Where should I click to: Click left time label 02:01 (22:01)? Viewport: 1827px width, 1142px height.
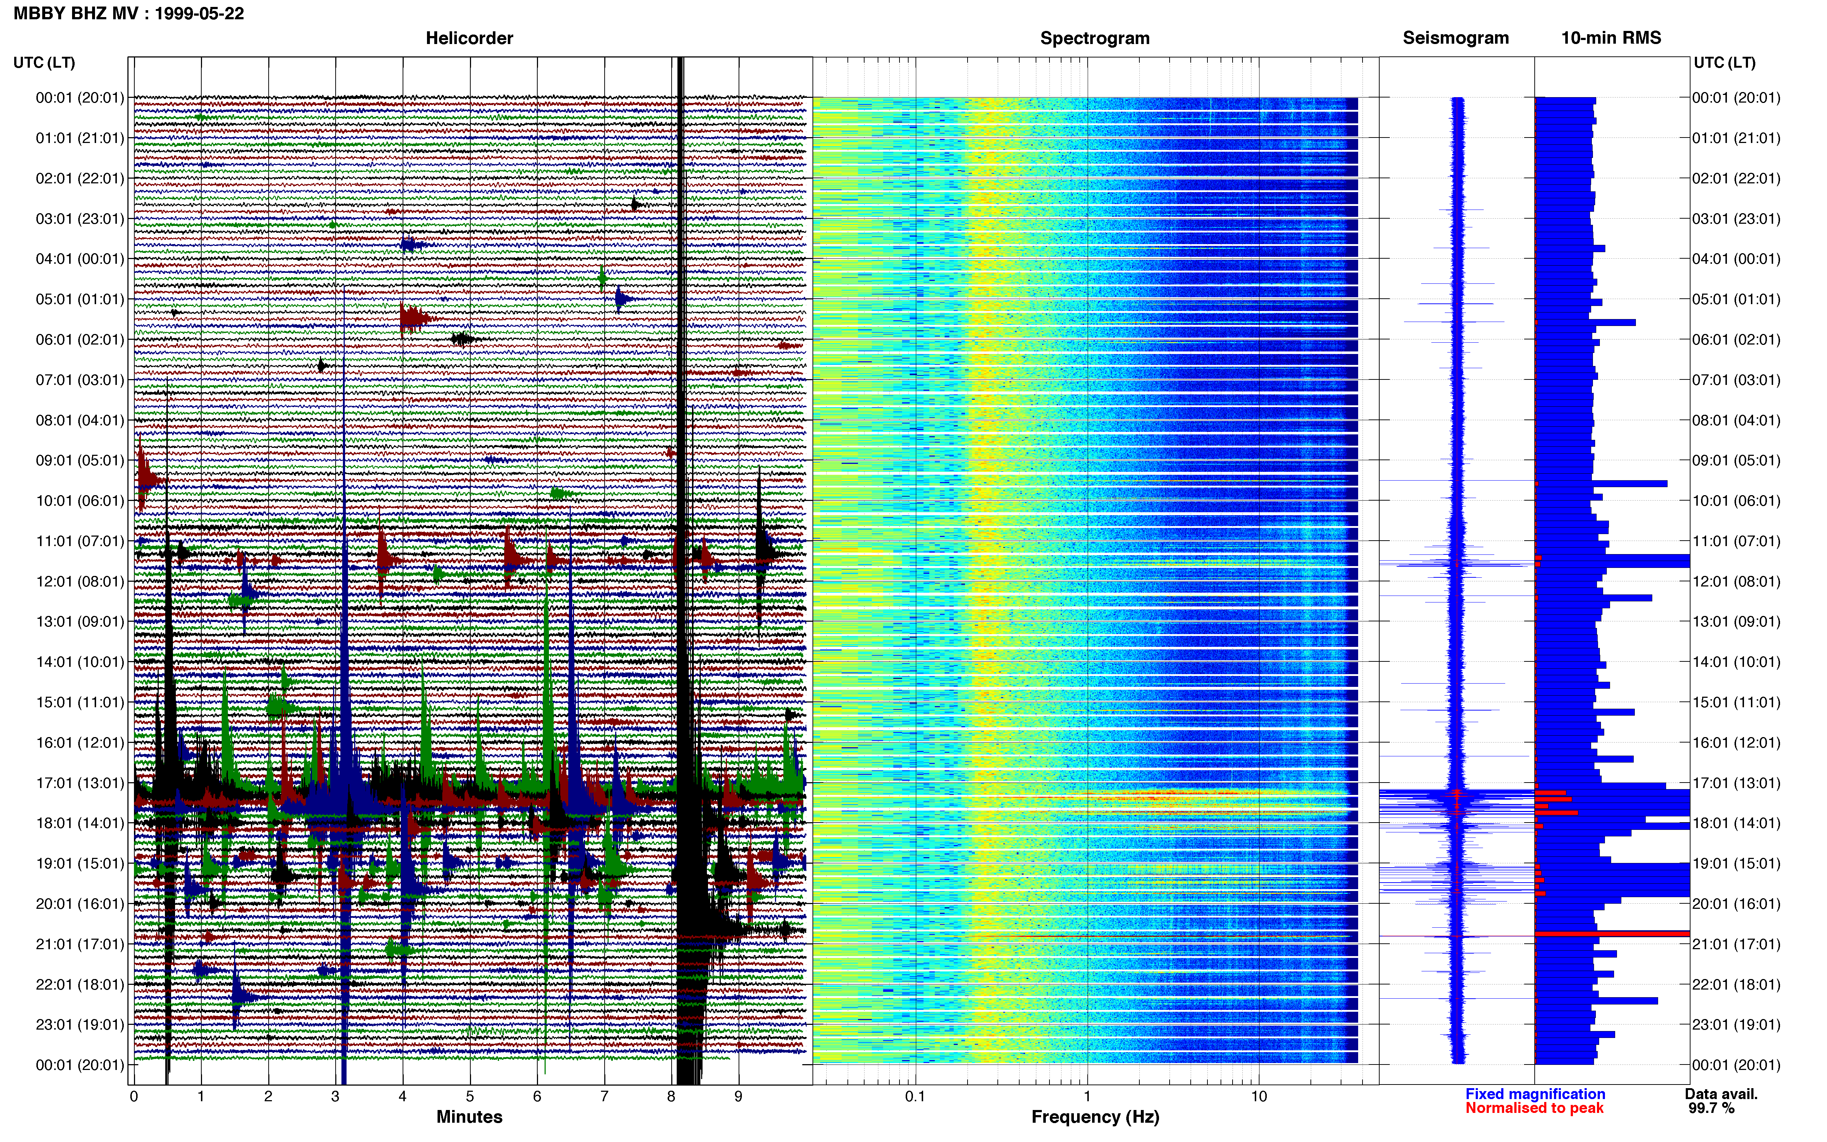tap(80, 178)
